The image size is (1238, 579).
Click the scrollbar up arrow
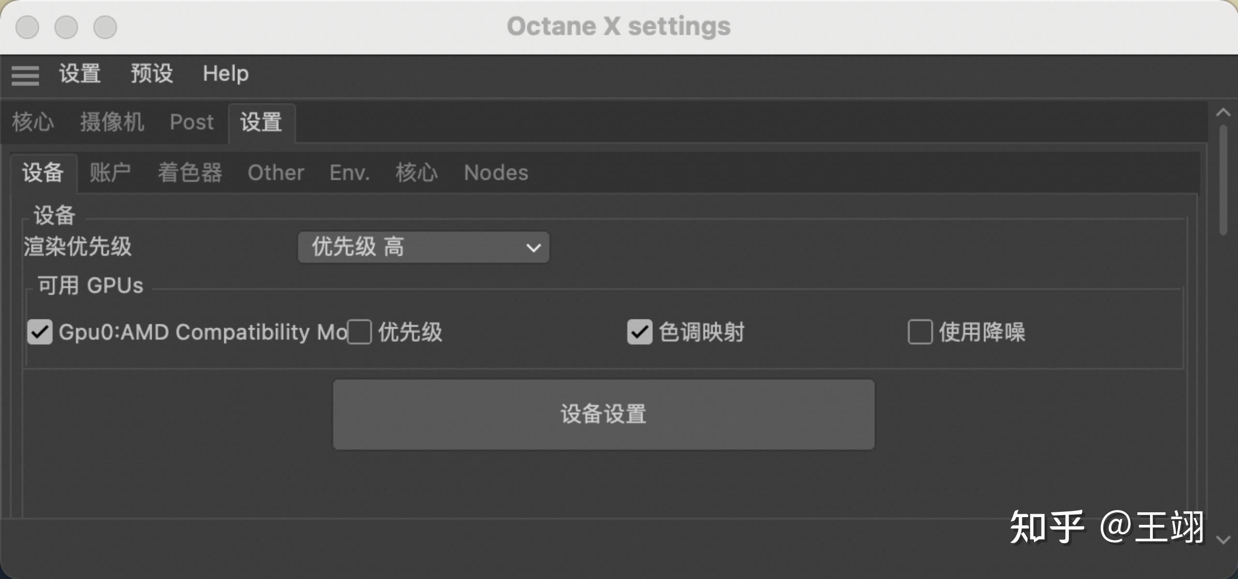pos(1224,112)
